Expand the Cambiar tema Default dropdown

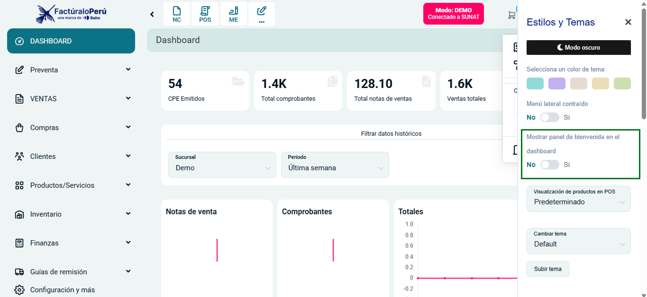tap(578, 244)
